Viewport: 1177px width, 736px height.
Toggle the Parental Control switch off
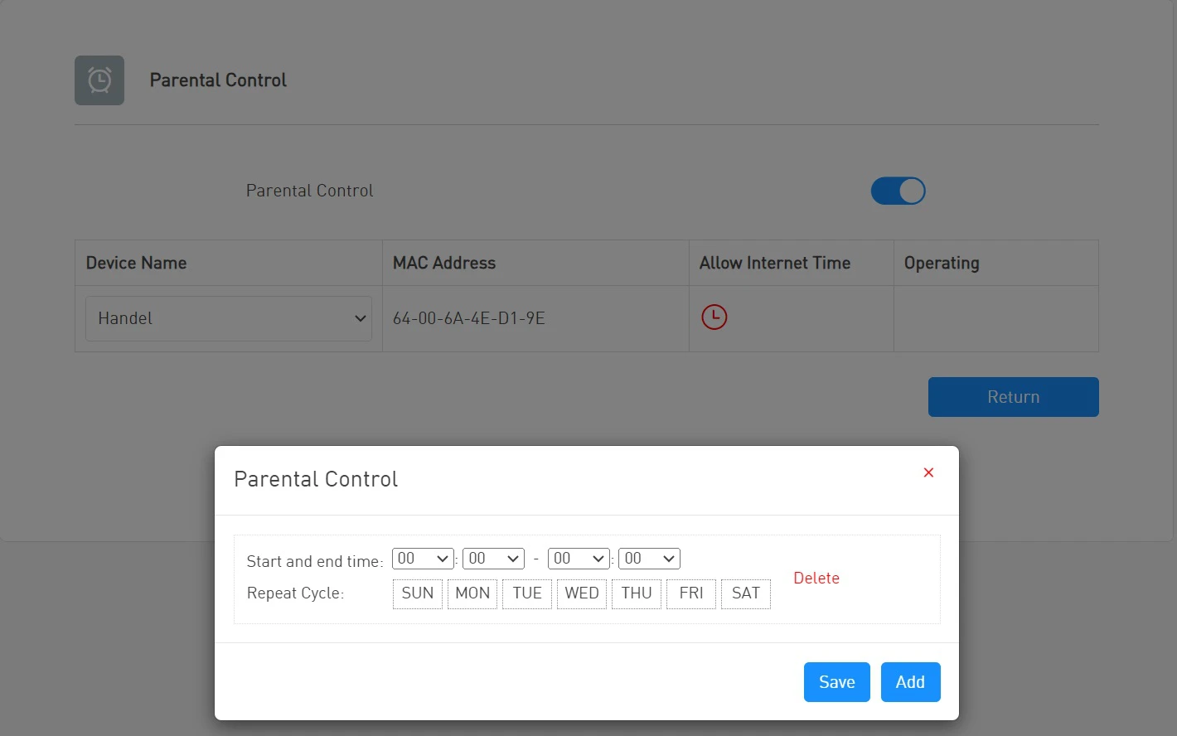tap(898, 191)
